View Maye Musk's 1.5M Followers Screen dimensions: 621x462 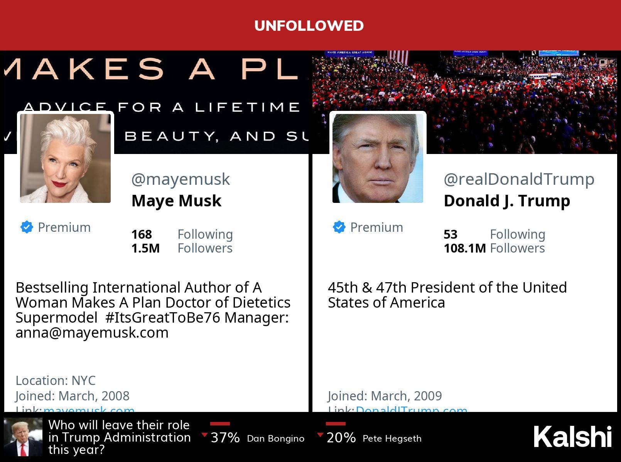pyautogui.click(x=182, y=248)
